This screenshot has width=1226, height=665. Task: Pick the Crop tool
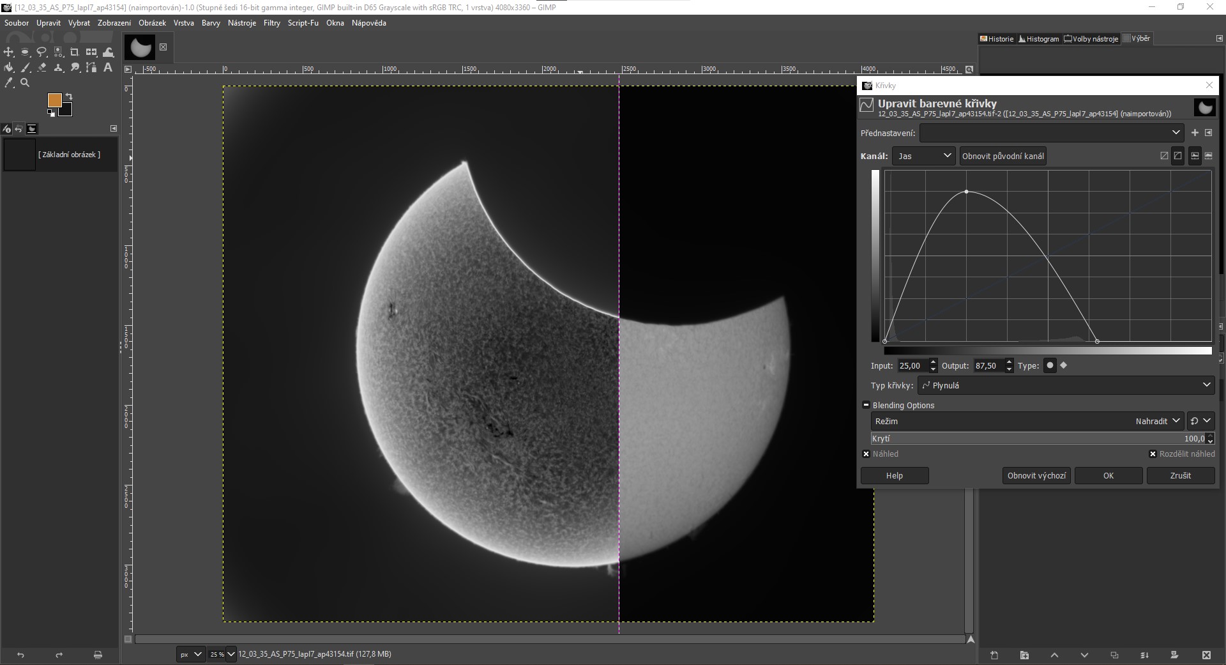point(75,52)
